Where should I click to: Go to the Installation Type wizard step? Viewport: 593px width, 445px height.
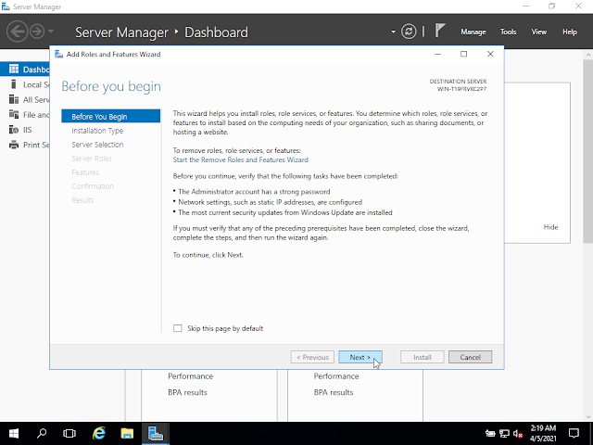pyautogui.click(x=97, y=131)
